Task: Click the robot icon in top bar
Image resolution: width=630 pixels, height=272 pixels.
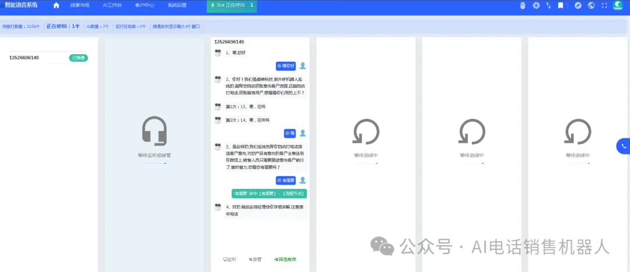Action: (x=523, y=6)
